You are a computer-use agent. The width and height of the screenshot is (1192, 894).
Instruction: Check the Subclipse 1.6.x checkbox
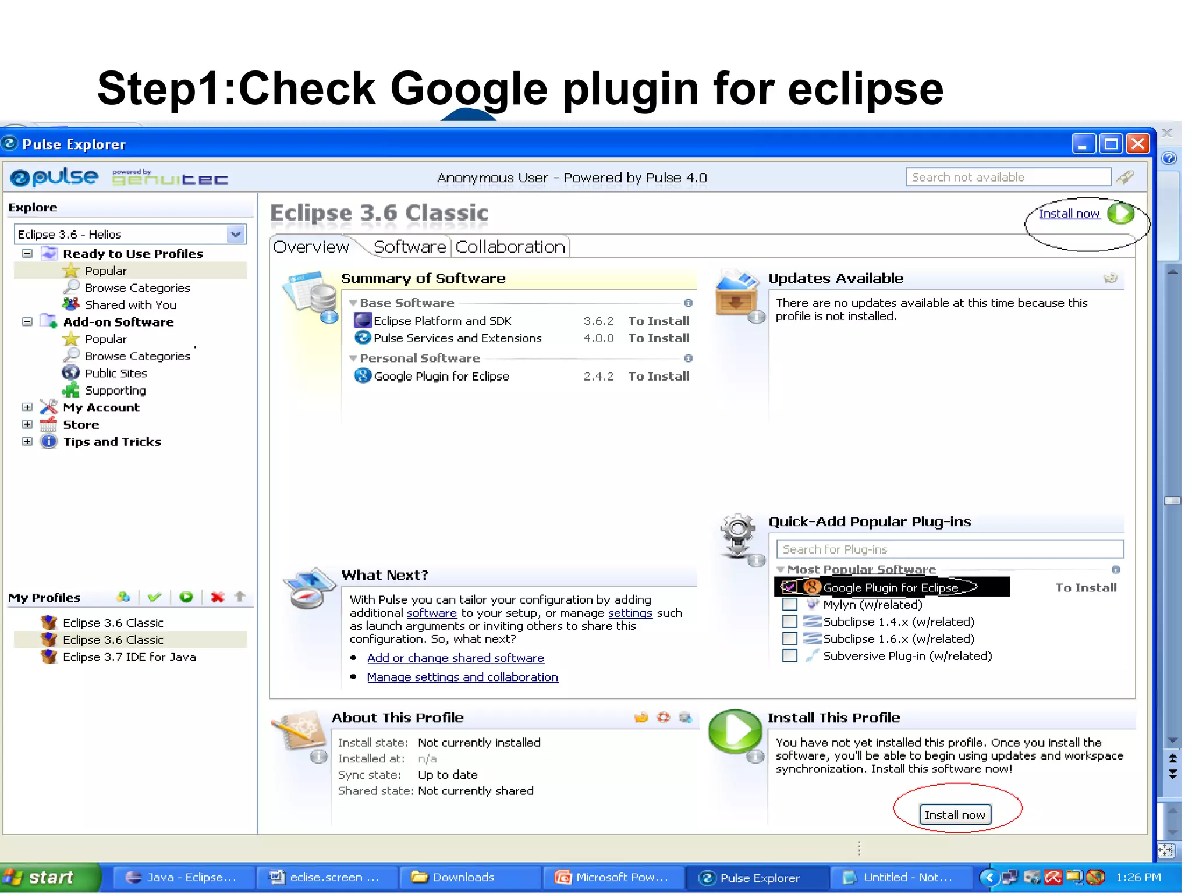(790, 638)
